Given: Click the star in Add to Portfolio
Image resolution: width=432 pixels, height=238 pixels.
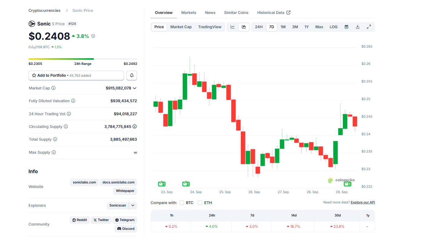Looking at the screenshot, I should click(x=34, y=75).
